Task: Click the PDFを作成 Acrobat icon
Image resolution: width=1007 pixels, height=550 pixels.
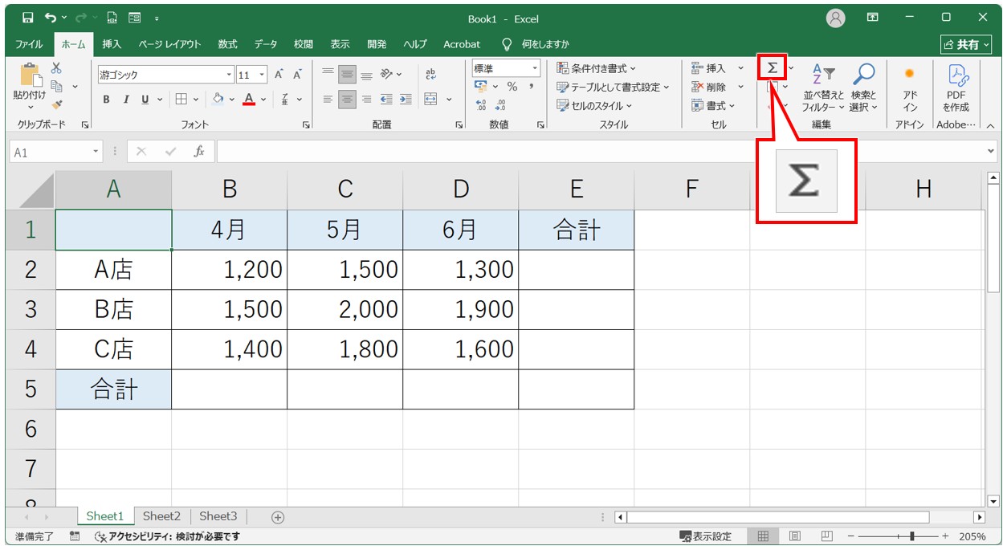Action: tap(956, 88)
